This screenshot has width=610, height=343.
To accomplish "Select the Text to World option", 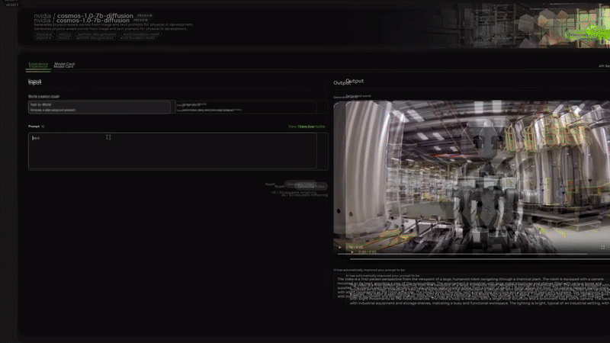I will click(x=99, y=107).
